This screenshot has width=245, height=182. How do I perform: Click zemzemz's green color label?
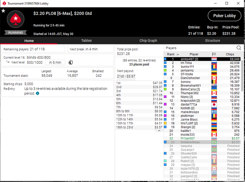pos(165,70)
